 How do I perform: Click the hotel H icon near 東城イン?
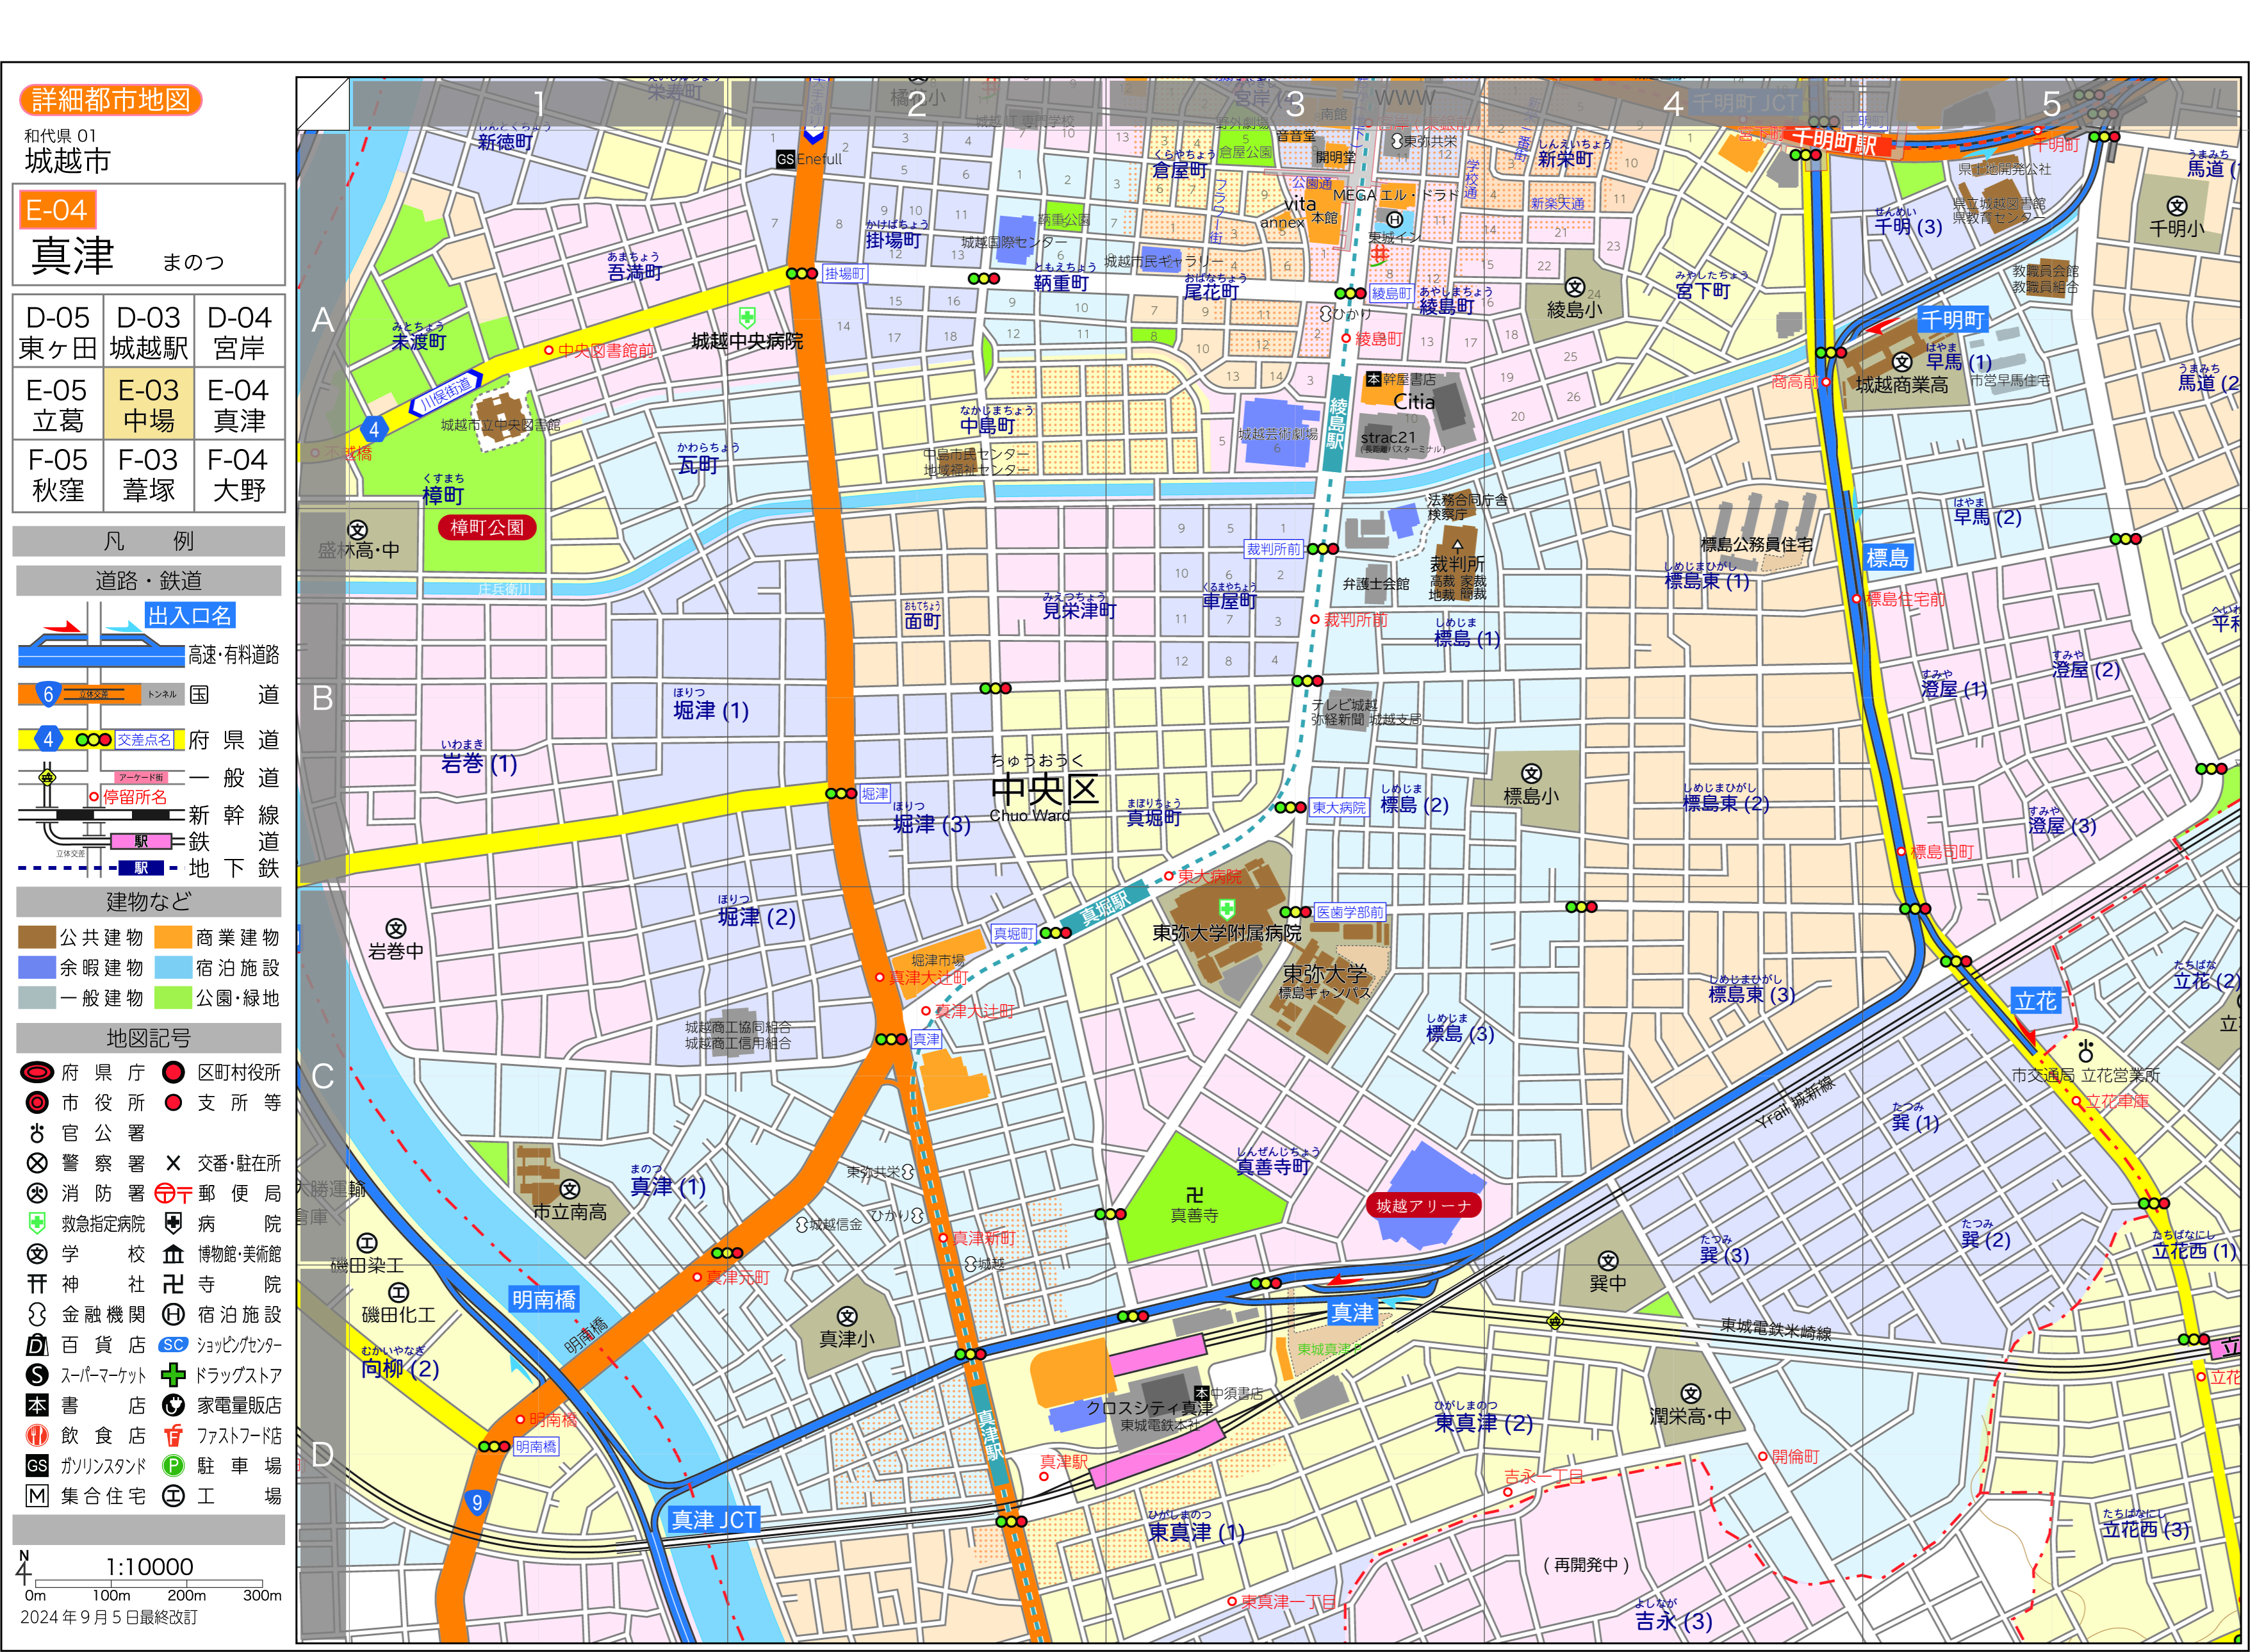[1394, 219]
